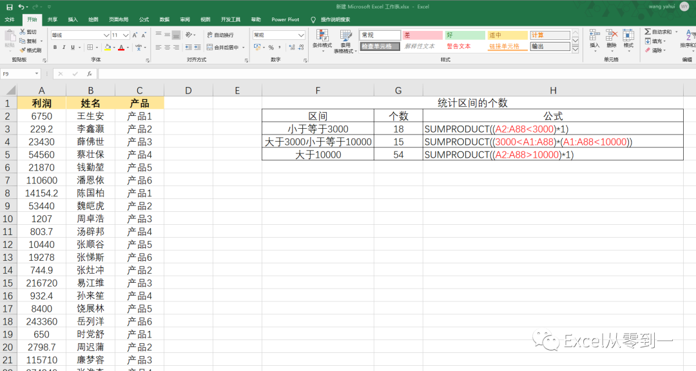The height and width of the screenshot is (371, 696).
Task: Apply the 差 Bad pink style swatch
Action: (423, 35)
